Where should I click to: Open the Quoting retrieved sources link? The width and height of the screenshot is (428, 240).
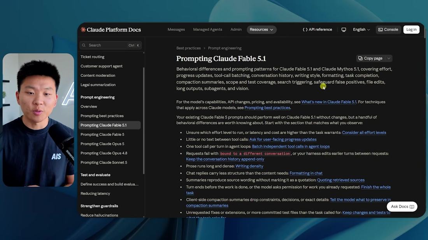[341, 180]
